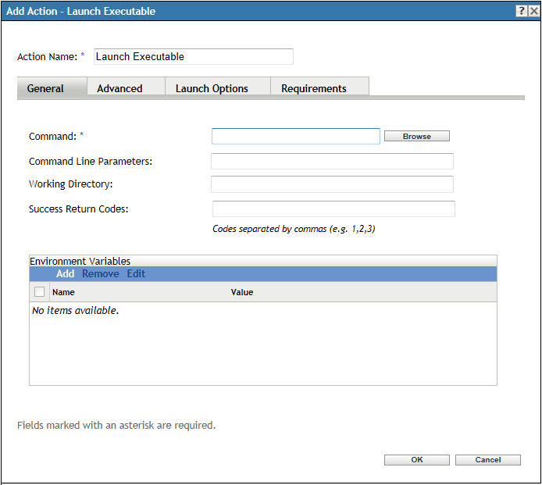
Task: Click the 'Codes separated by commas' hint
Action: pos(294,229)
